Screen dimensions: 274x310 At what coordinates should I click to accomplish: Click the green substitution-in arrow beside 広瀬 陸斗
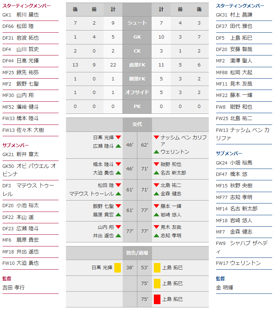pos(118,146)
